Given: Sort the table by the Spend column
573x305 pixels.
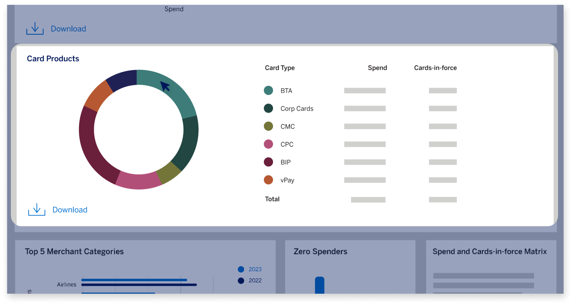Looking at the screenshot, I should (x=377, y=67).
